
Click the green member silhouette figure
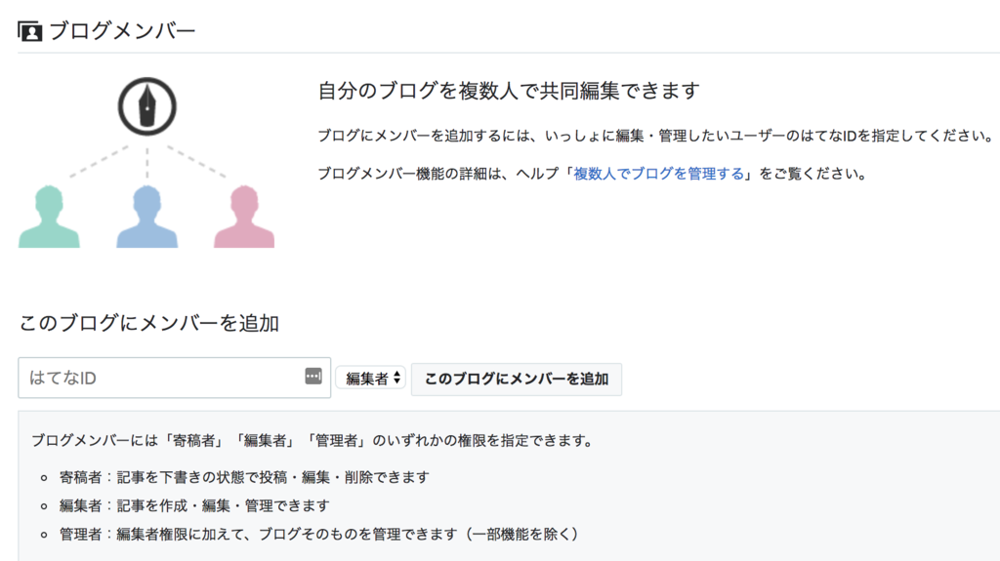pyautogui.click(x=49, y=217)
